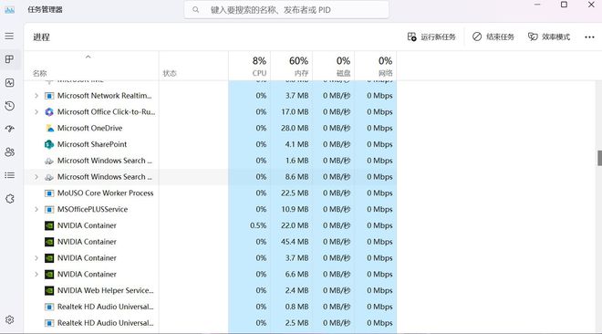This screenshot has width=602, height=334.
Task: Select NVIDIA Container using 45.4 MB
Action: (211, 242)
